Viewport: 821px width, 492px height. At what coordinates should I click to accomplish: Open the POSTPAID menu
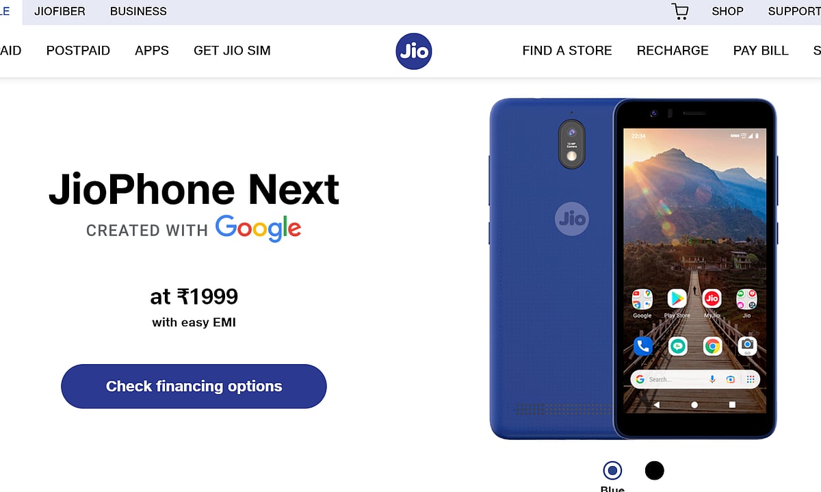(x=78, y=51)
